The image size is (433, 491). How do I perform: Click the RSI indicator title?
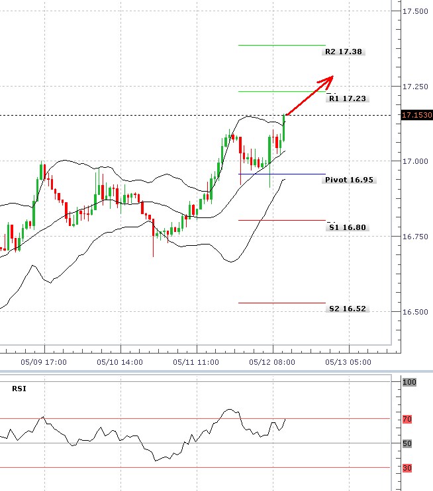19,389
